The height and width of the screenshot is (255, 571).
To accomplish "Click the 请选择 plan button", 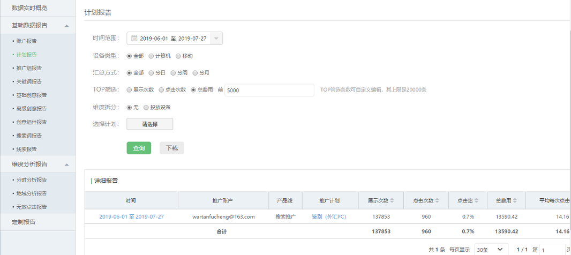I will [149, 124].
